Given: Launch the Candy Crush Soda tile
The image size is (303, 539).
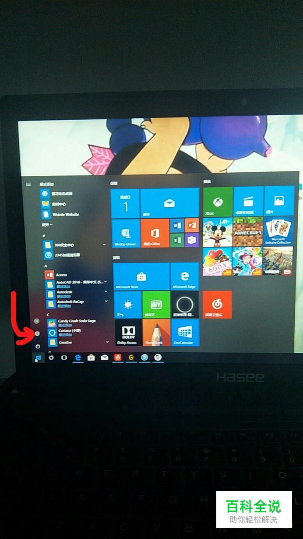Looking at the screenshot, I should click(x=217, y=261).
